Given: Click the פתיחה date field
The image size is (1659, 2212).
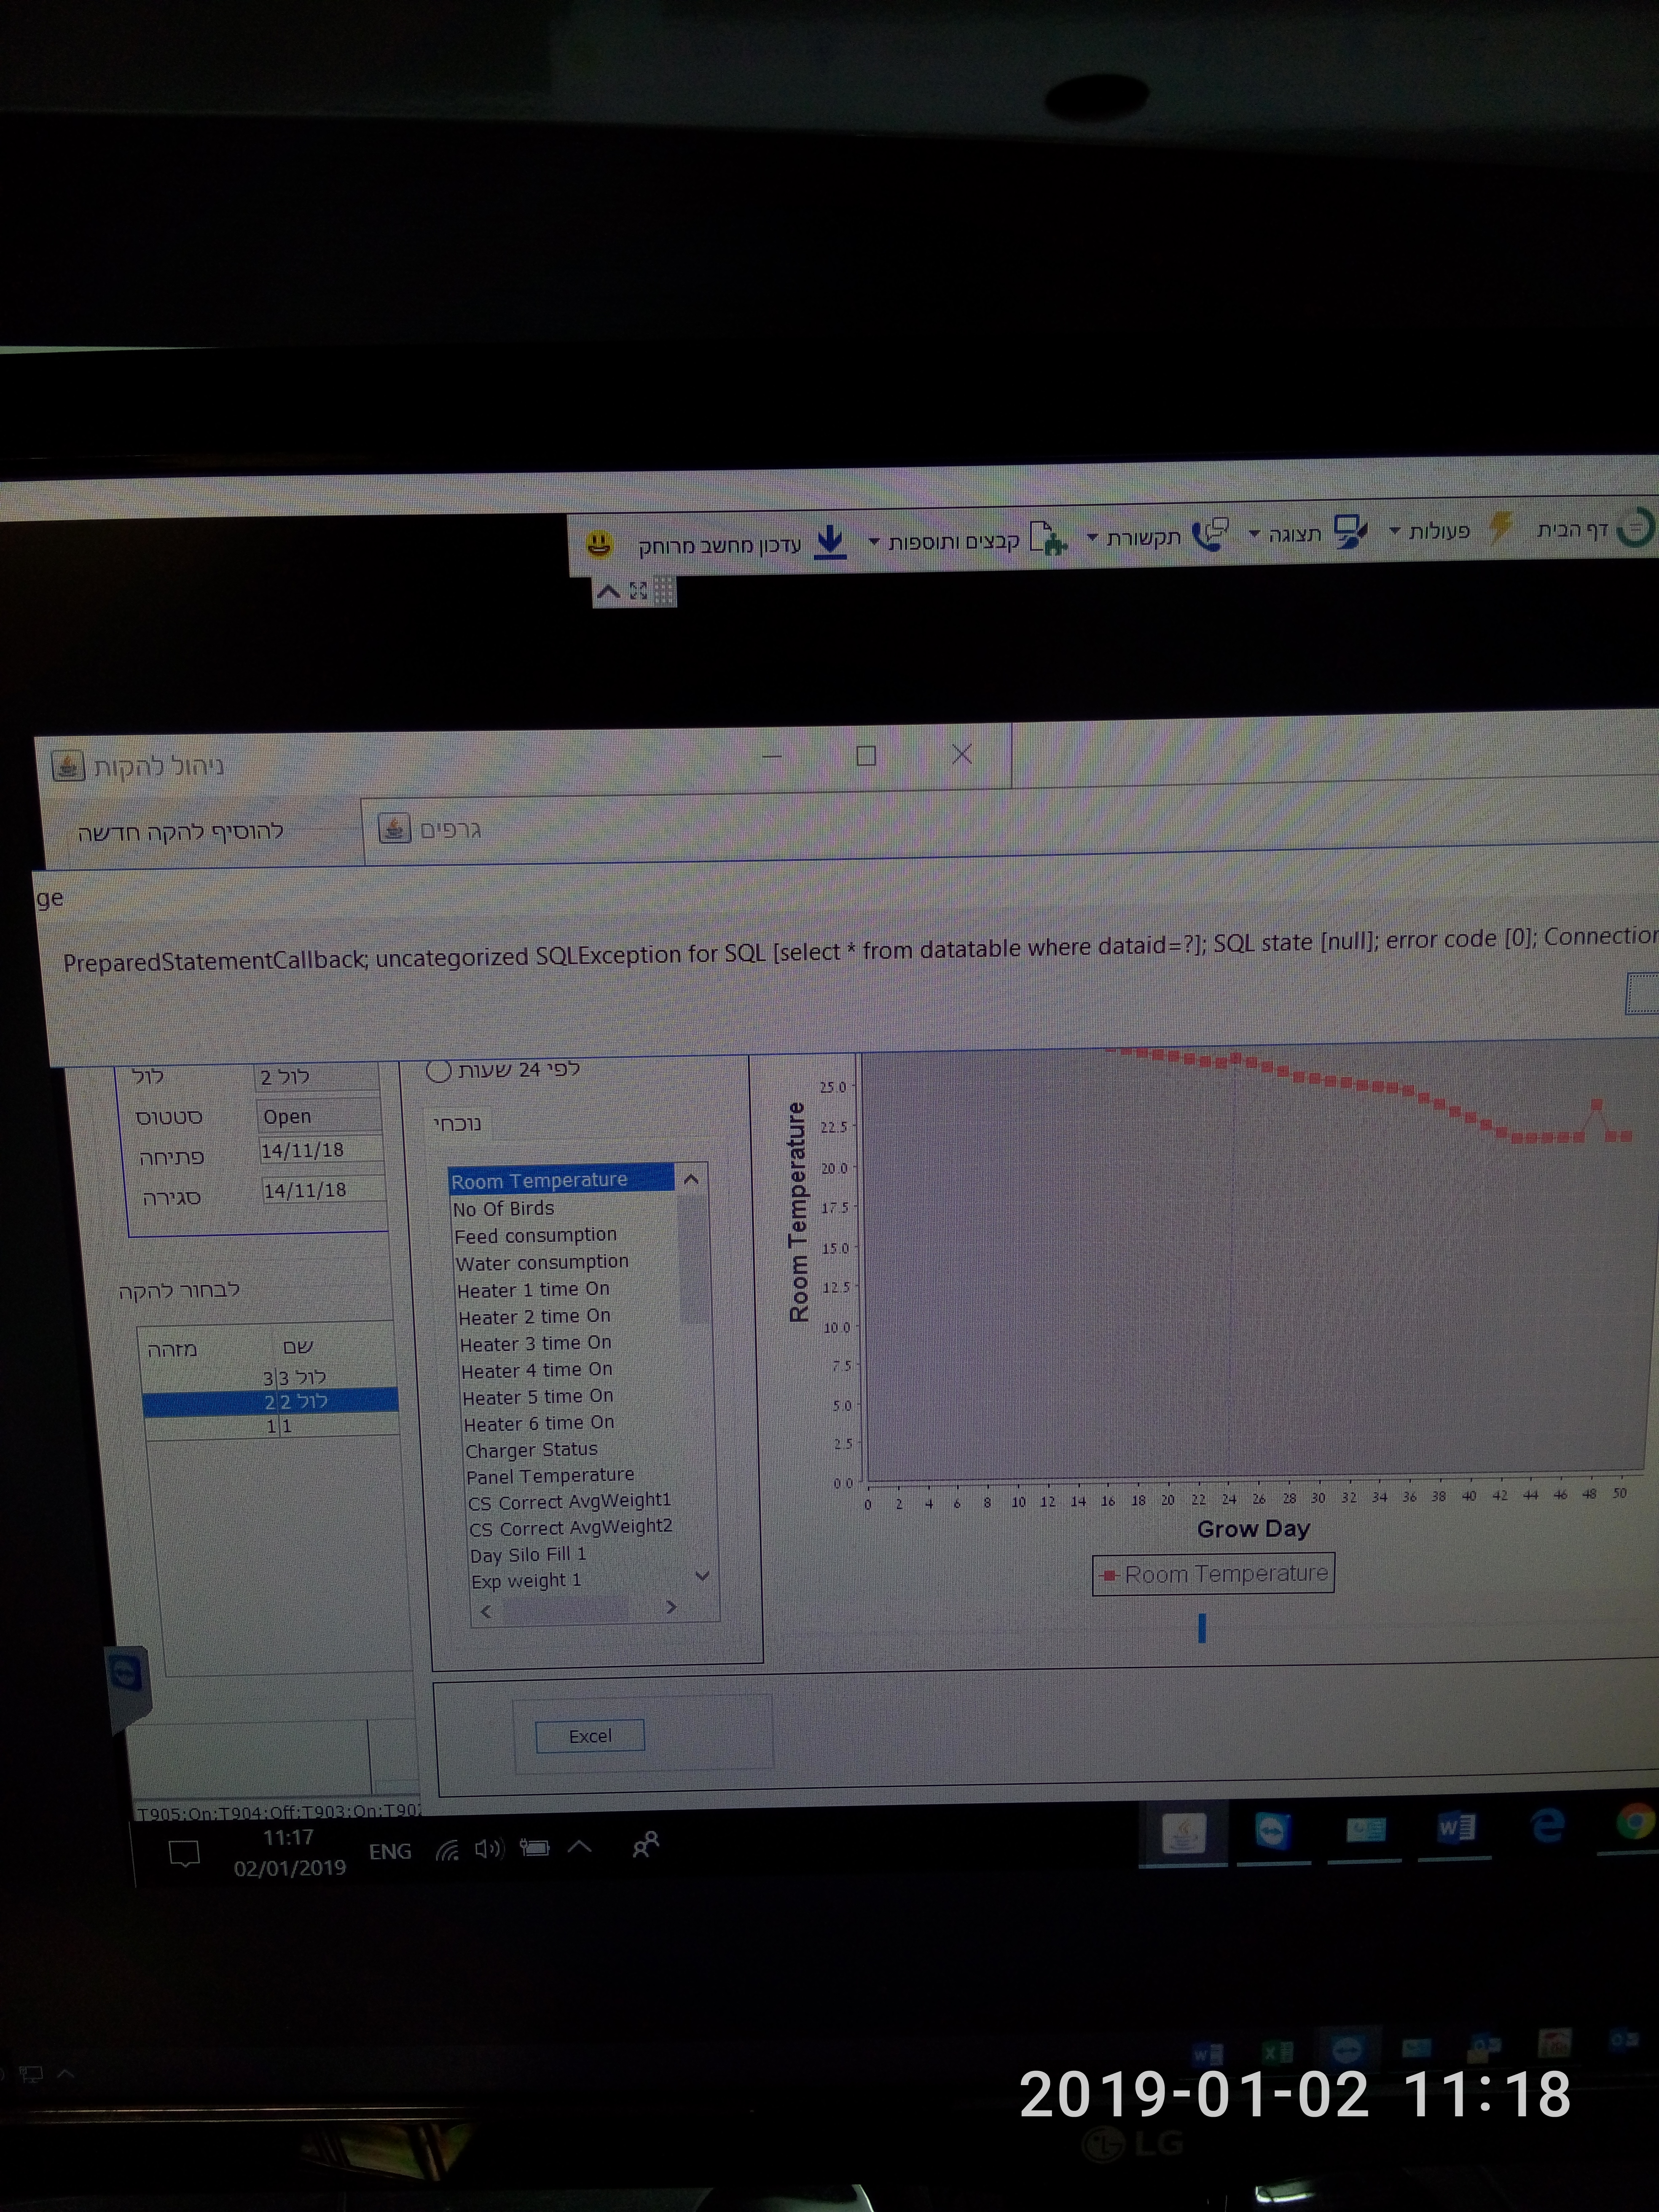Looking at the screenshot, I should pos(322,1150).
